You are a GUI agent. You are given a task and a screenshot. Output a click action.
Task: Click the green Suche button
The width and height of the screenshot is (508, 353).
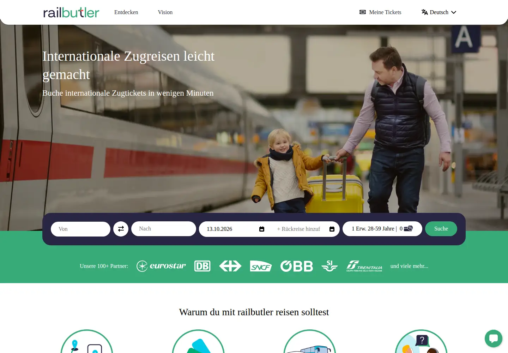[441, 229]
